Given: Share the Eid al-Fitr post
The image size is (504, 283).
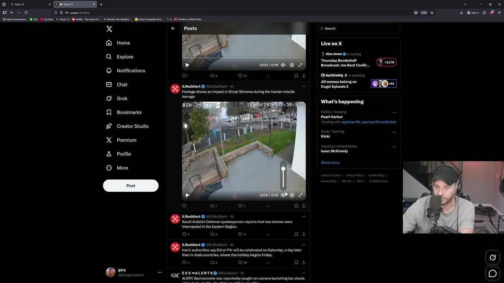Looking at the screenshot, I should (x=304, y=262).
